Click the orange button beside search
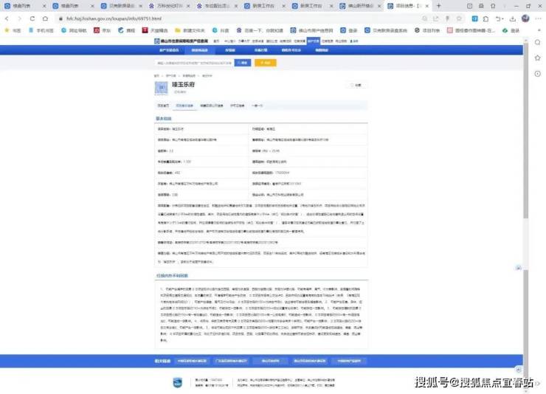Viewport: 546px width, 394px height. point(266,63)
